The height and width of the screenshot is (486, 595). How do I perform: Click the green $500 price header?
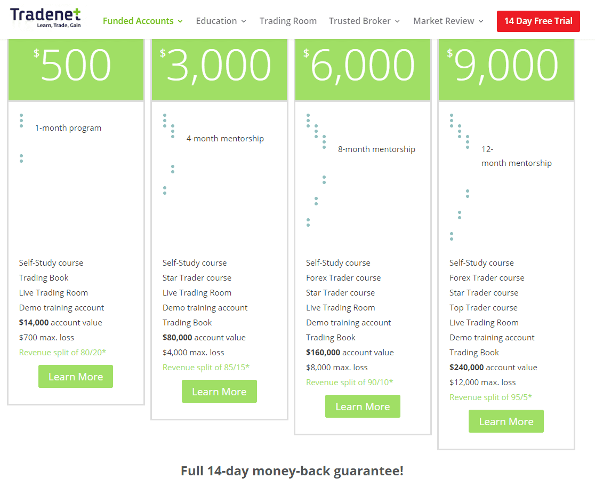tap(76, 69)
